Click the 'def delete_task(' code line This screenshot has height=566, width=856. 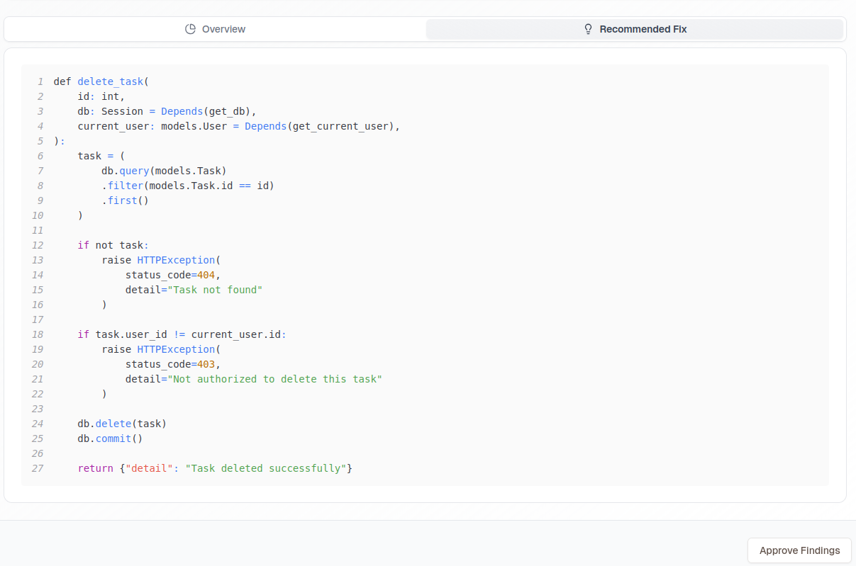pyautogui.click(x=101, y=81)
